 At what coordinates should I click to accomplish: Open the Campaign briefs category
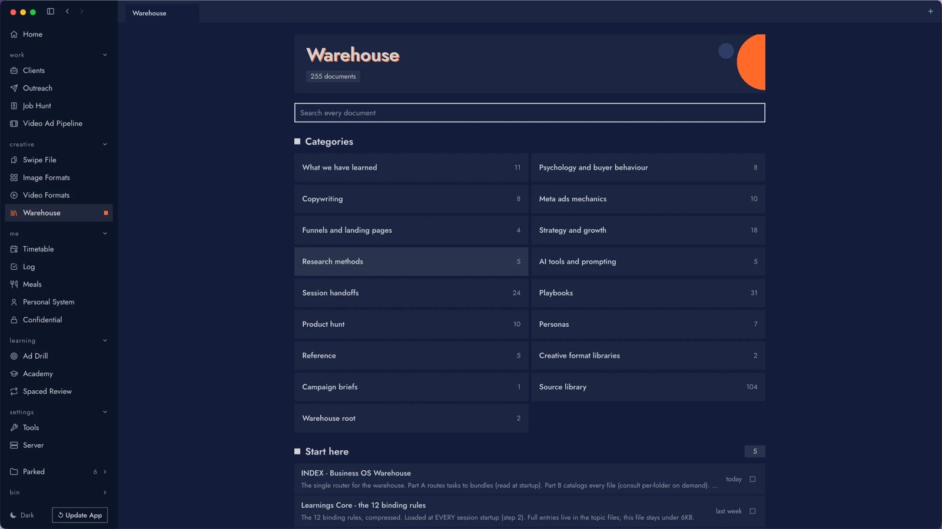pos(411,387)
